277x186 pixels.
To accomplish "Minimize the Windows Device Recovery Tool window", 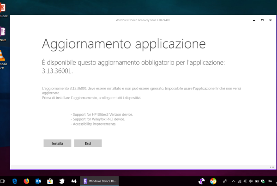I will point(254,20).
